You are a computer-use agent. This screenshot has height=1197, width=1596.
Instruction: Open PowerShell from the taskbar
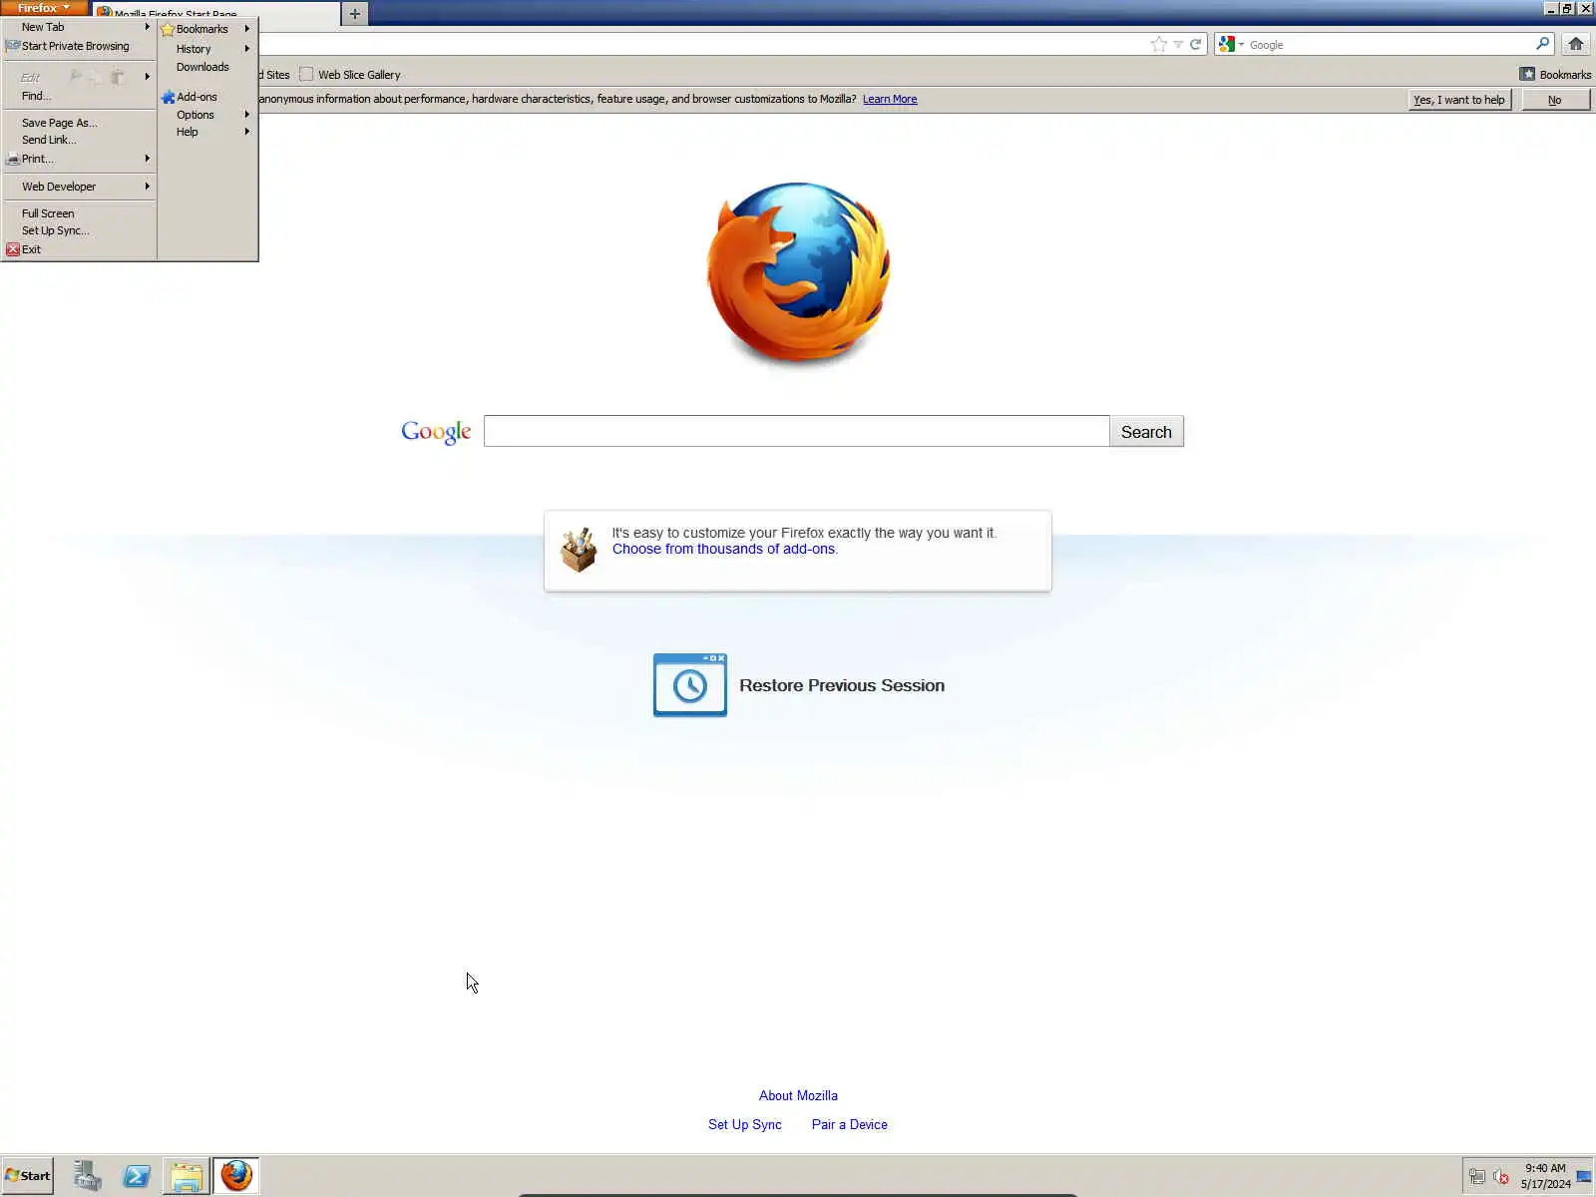pos(137,1175)
